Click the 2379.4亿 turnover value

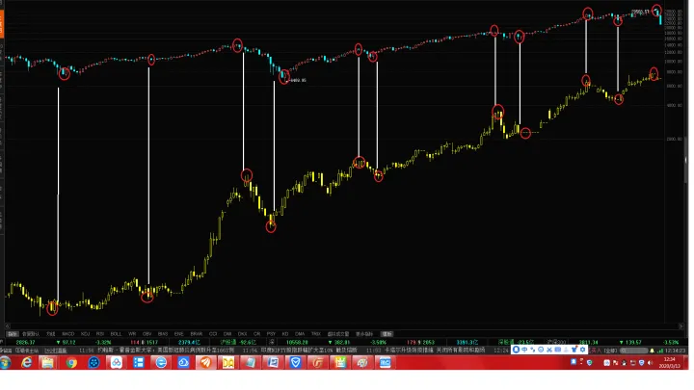pos(189,342)
